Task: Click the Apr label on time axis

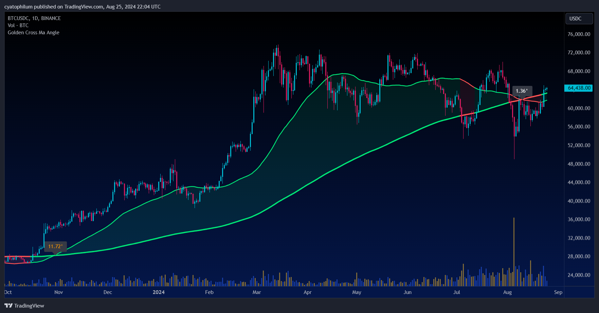Action: coord(308,292)
